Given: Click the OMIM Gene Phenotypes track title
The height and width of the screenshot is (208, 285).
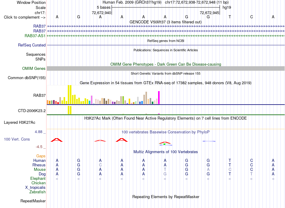Looking at the screenshot, I should [166, 64].
